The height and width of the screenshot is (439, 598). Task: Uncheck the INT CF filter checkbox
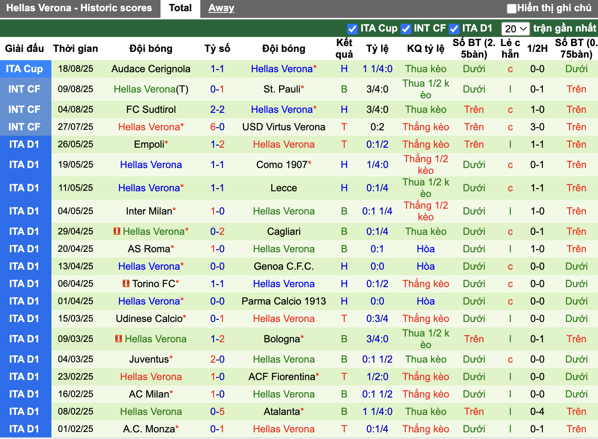(406, 29)
